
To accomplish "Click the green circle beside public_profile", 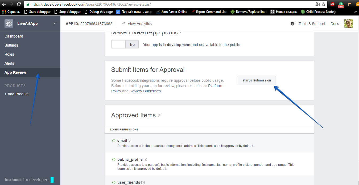I will [114, 159].
